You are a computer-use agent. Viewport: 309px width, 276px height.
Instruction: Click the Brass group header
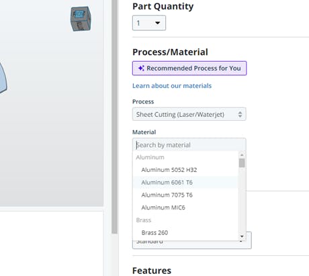point(144,220)
